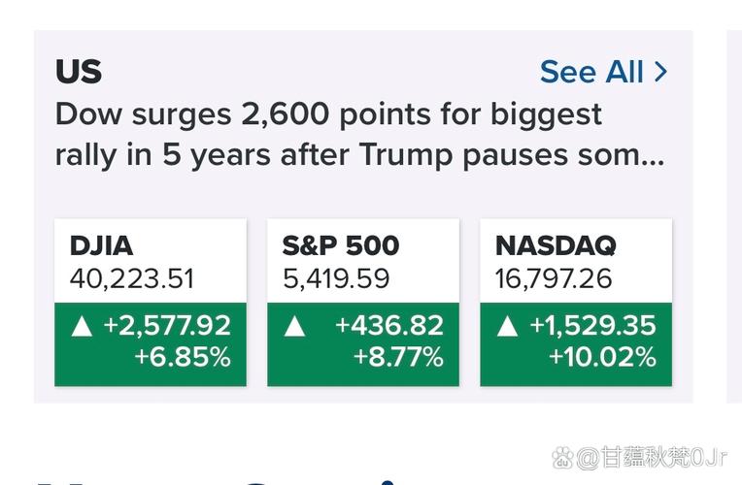Screen dimensions: 742x485
Task: Click the NASDAQ up-arrow icon
Action: click(x=507, y=326)
